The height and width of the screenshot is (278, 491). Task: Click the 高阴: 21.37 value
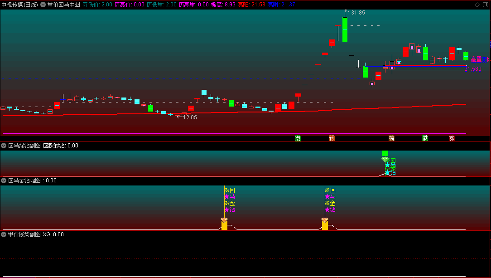pyautogui.click(x=281, y=5)
